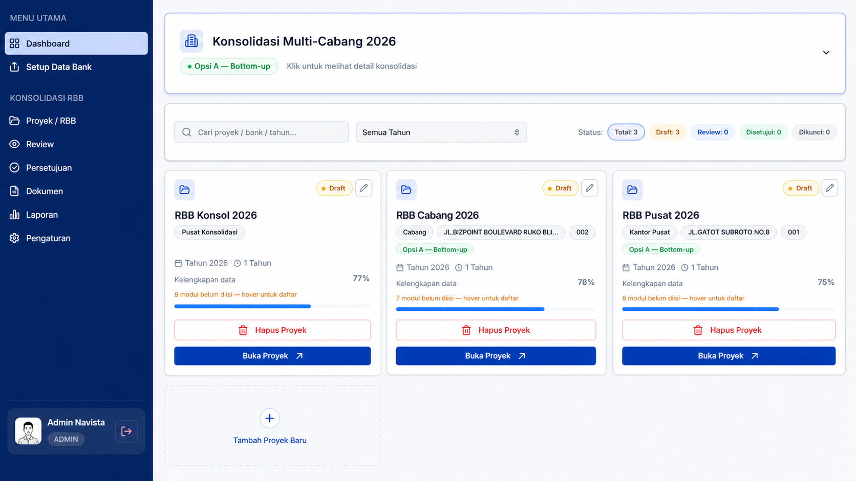Edit RBB Konsol 2026 with the pencil icon
Image resolution: width=856 pixels, height=481 pixels.
click(363, 188)
